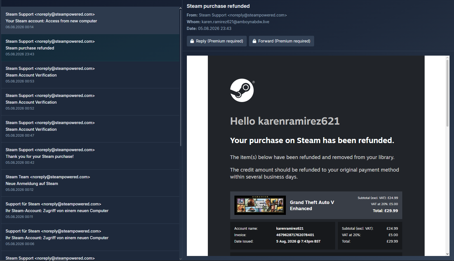Image resolution: width=454 pixels, height=261 pixels.
Task: Click the Steam logo in the email body
Action: point(242,90)
